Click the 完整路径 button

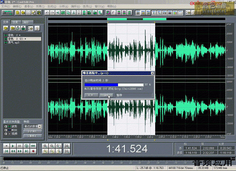click(x=33, y=136)
